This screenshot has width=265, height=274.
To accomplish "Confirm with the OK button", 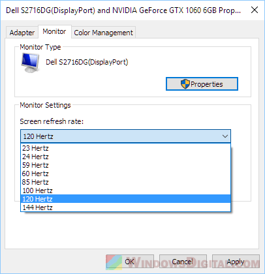I will (130, 262).
